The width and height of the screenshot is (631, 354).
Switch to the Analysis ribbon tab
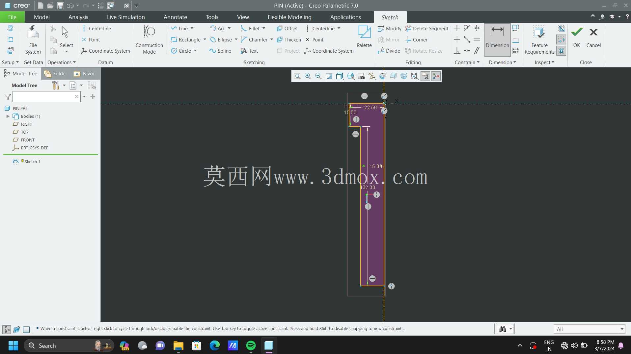78,17
